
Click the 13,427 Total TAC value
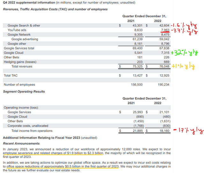[x=137, y=76]
